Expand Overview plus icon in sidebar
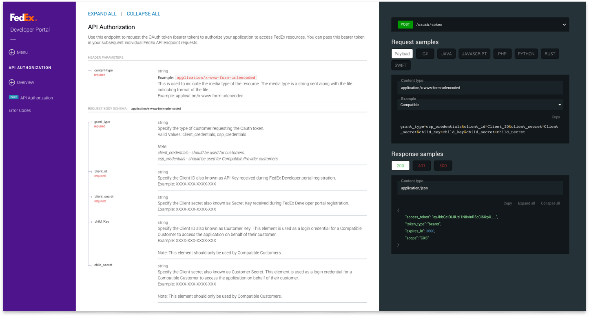The width and height of the screenshot is (589, 316). coord(12,82)
